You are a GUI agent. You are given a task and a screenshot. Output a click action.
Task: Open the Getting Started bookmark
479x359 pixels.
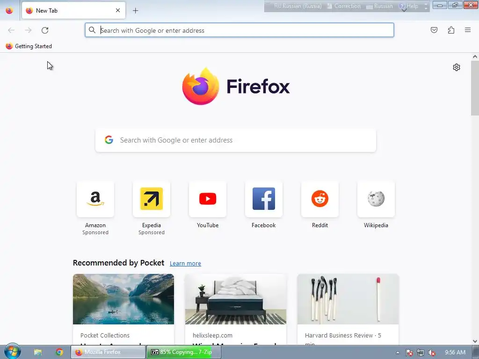tap(29, 46)
